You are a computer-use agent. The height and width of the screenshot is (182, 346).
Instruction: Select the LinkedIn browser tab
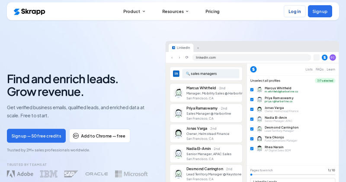coord(181,48)
